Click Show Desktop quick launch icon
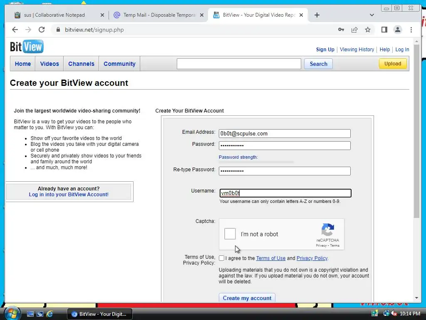 tap(30, 314)
